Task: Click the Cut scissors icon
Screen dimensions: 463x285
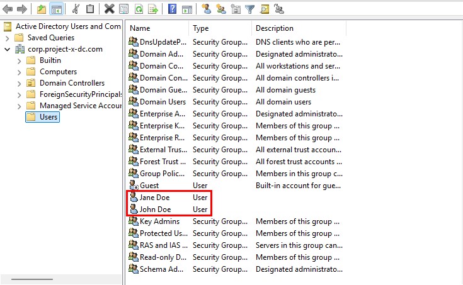Action: tap(76, 9)
